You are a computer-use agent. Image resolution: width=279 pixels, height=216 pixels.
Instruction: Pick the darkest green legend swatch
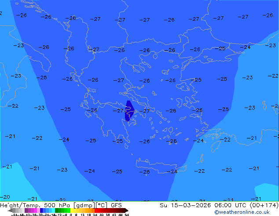(x=57, y=210)
